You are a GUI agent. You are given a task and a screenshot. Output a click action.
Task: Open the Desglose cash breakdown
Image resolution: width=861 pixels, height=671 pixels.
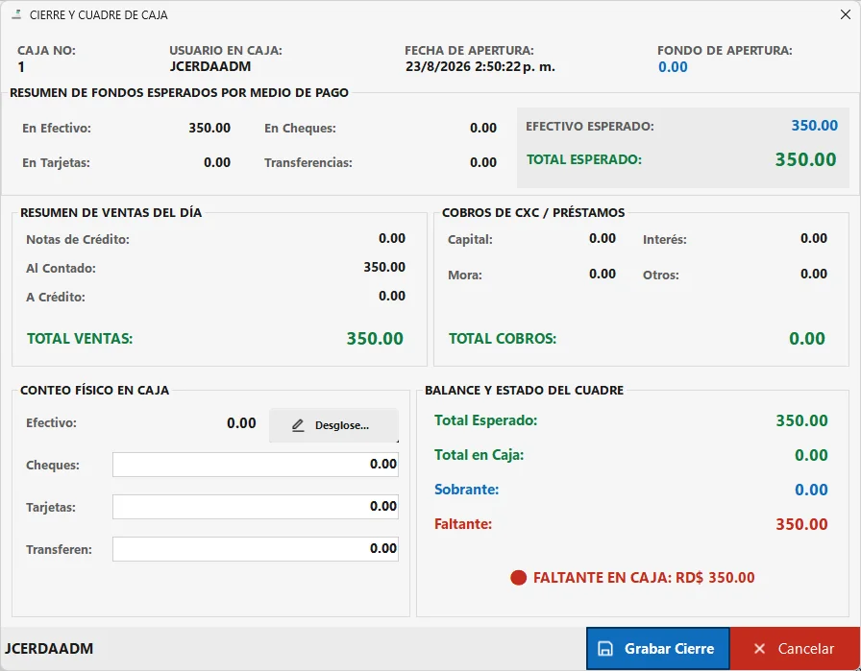pyautogui.click(x=333, y=425)
